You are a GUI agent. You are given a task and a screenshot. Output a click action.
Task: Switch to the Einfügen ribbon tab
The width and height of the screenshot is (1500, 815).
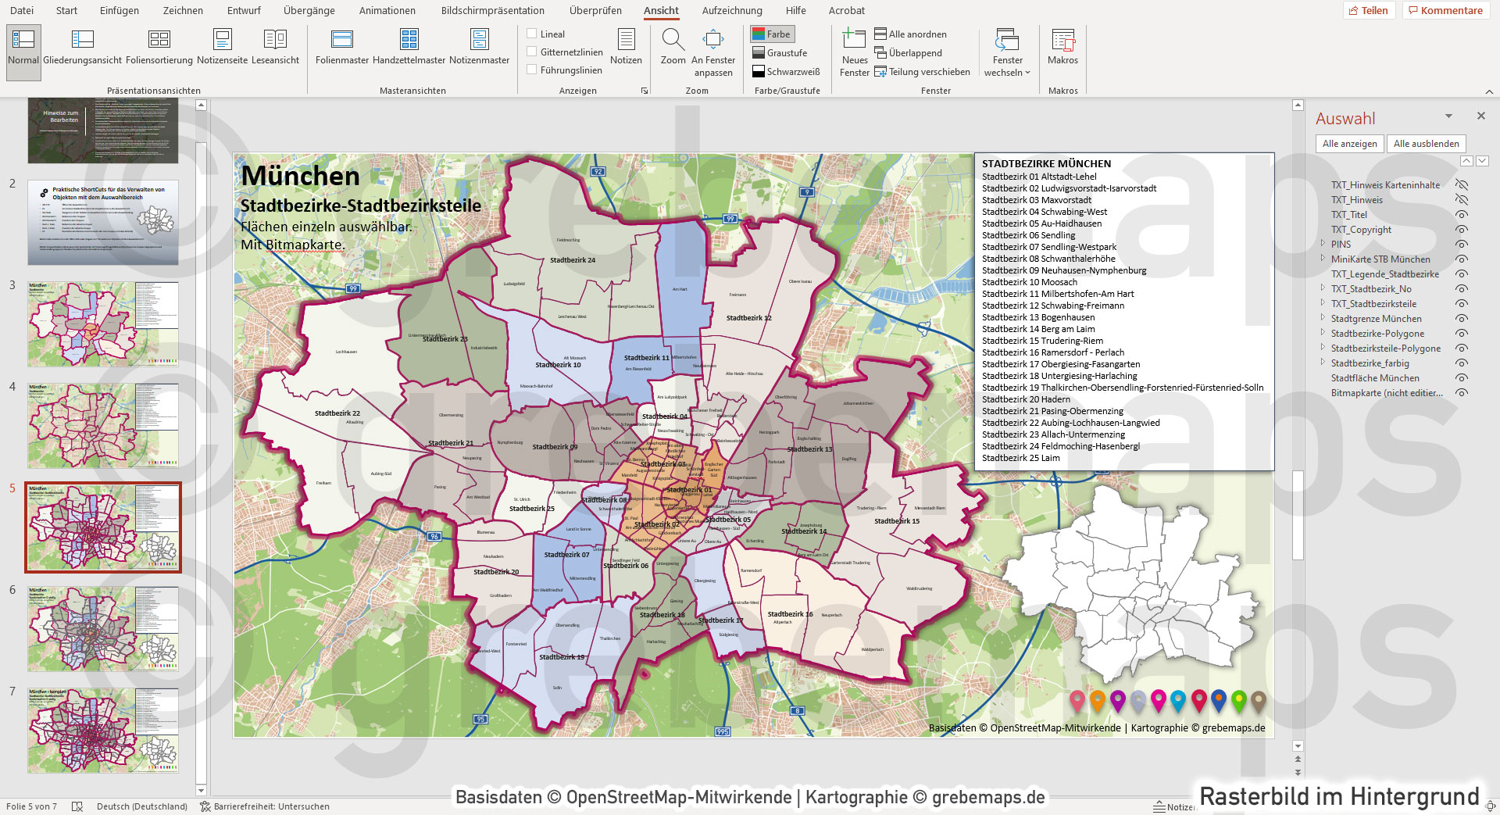pyautogui.click(x=117, y=10)
